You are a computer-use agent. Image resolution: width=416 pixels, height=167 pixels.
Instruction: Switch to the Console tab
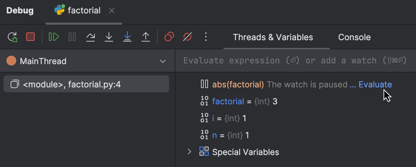354,37
